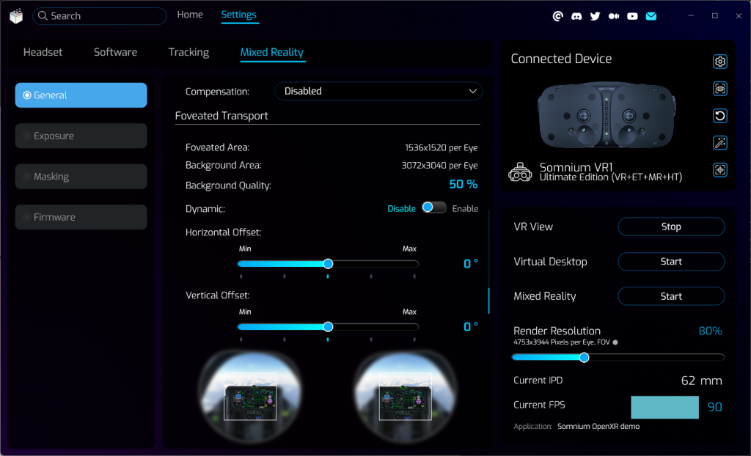Screen dimensions: 751x456
Task: Select the Masking section
Action: tap(81, 177)
